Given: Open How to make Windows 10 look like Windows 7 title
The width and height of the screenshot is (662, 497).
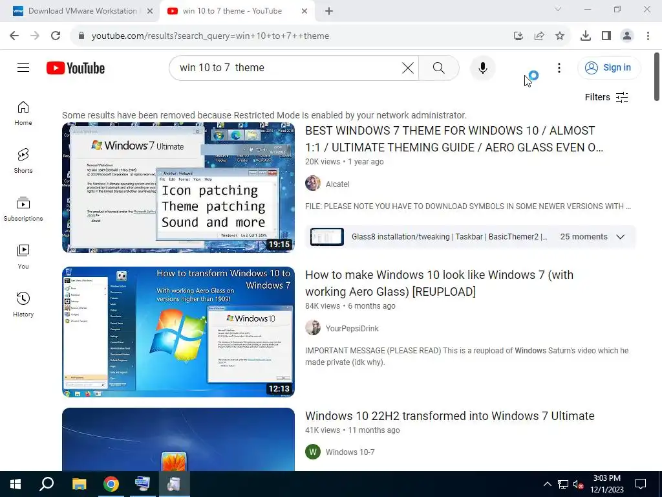Looking at the screenshot, I should click(439, 283).
